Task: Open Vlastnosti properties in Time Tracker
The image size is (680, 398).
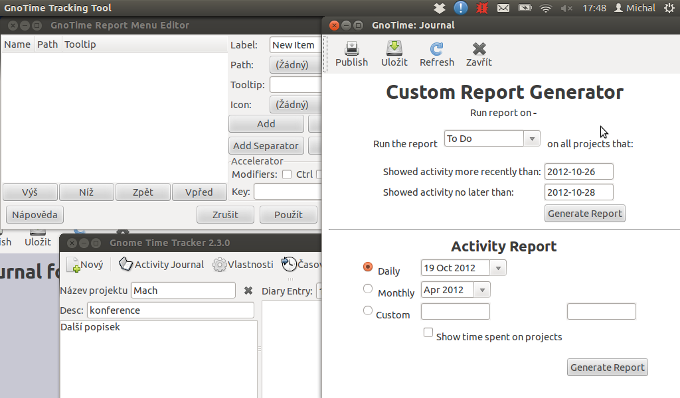Action: (243, 265)
